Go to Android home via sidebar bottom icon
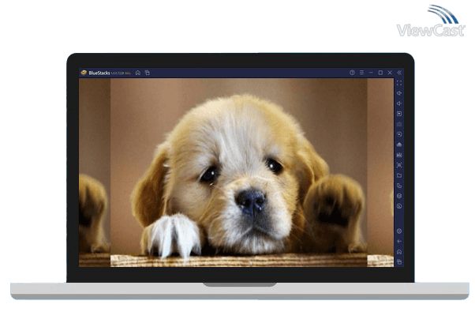The width and height of the screenshot is (475, 327). tap(399, 252)
